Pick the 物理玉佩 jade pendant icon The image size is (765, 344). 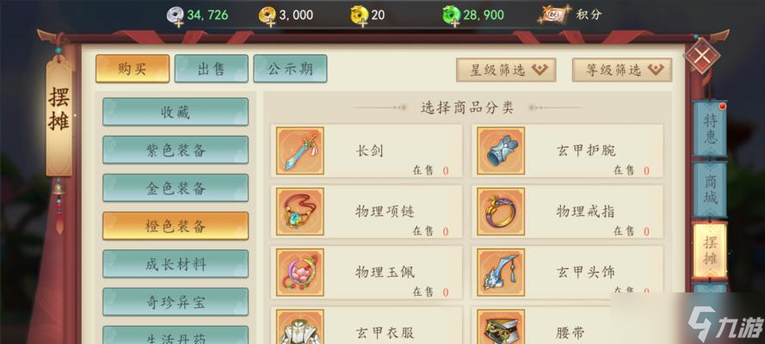(300, 273)
